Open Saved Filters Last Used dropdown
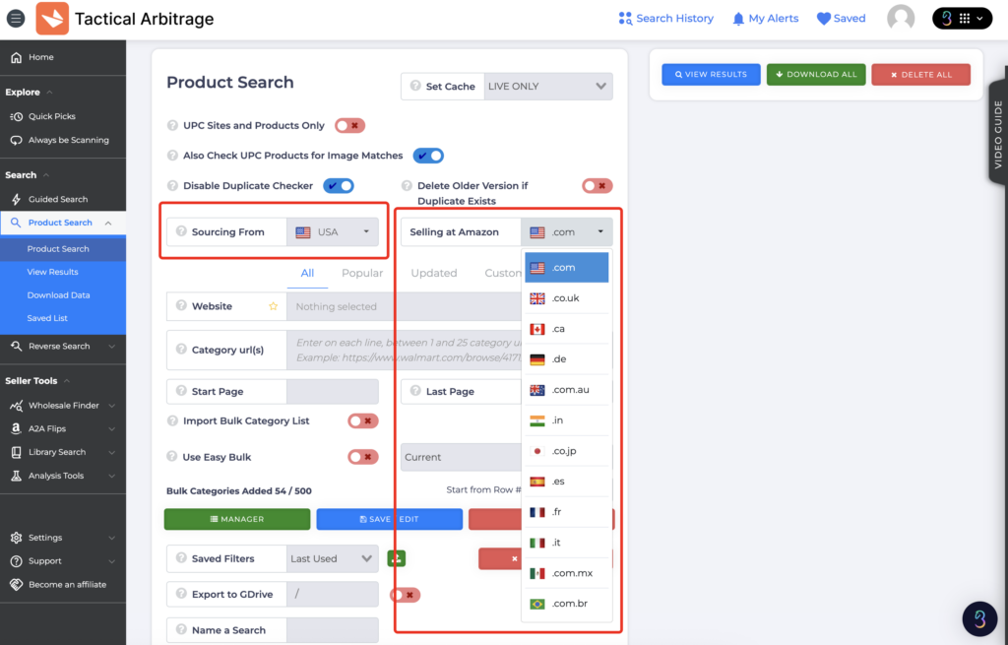Viewport: 1008px width, 645px height. tap(333, 558)
